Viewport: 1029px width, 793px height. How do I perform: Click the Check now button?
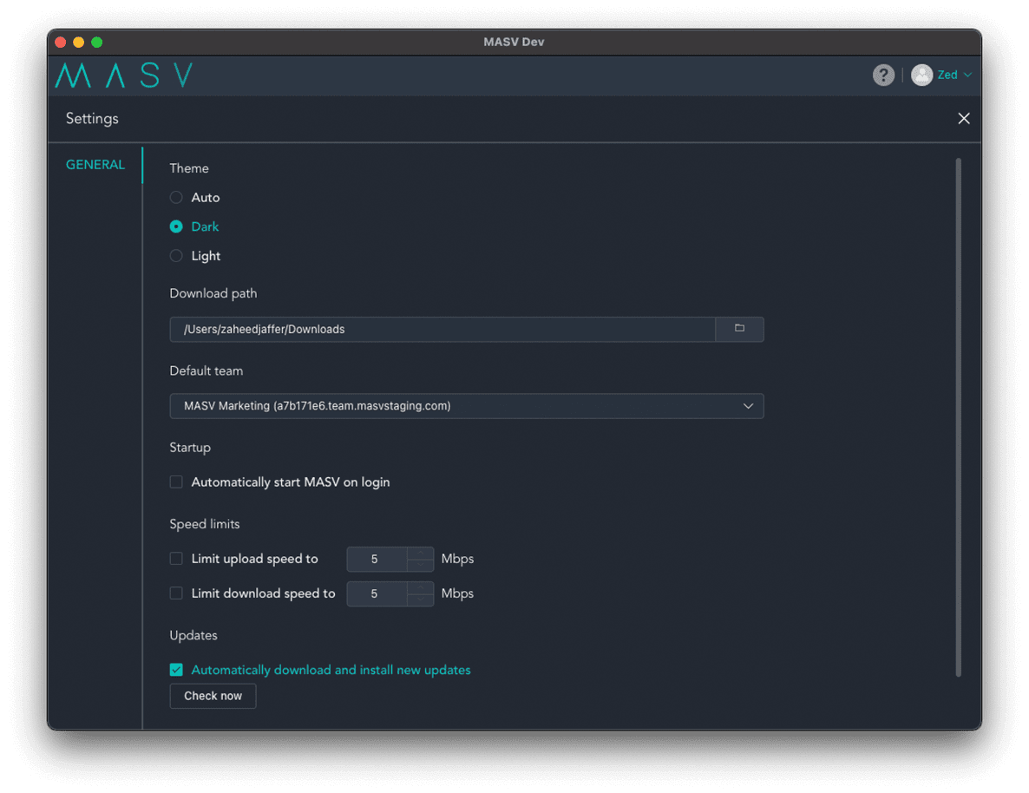[213, 696]
